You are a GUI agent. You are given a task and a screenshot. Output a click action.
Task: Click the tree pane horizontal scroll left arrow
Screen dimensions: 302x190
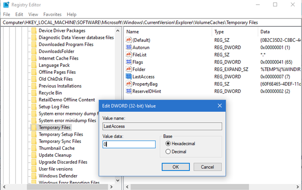(4, 187)
